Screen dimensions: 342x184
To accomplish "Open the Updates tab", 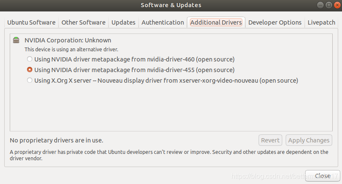I will tap(123, 22).
